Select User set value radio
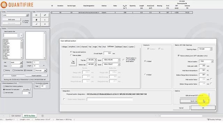The width and height of the screenshot is (223, 125). click(x=4, y=93)
